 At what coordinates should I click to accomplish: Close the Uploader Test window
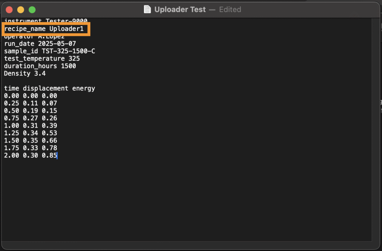[9, 10]
